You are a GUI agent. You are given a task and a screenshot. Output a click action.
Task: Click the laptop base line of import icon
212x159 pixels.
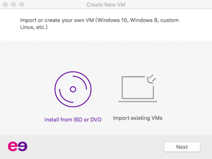tap(138, 101)
